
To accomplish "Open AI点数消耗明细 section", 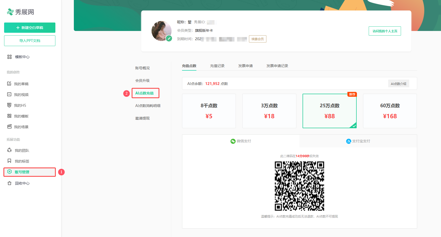I will click(148, 106).
